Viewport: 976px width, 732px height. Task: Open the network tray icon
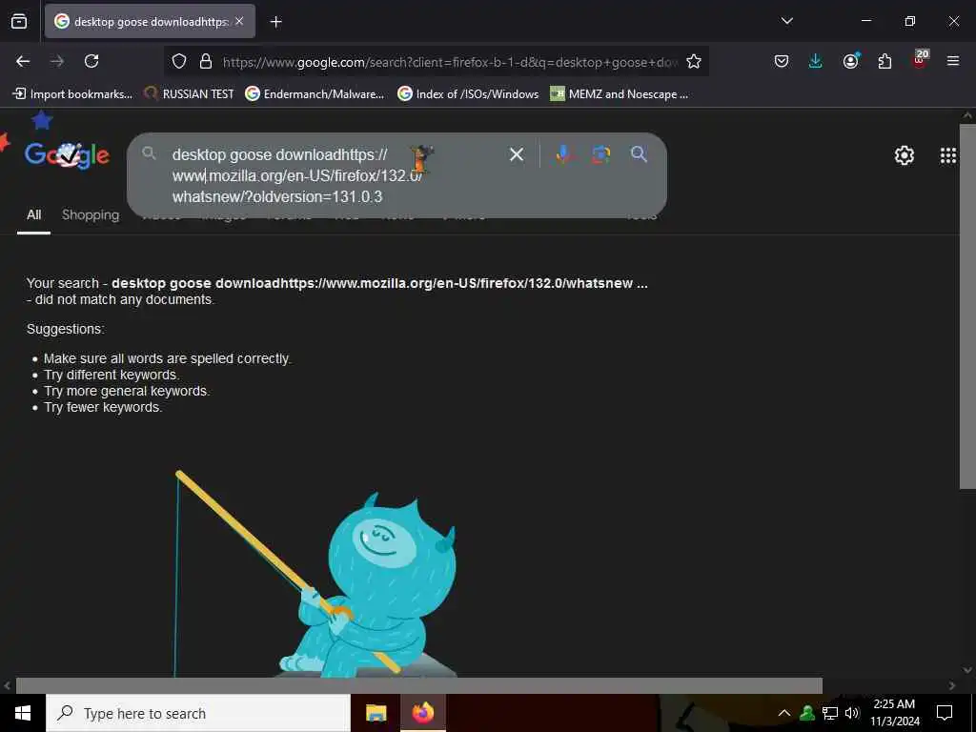830,713
